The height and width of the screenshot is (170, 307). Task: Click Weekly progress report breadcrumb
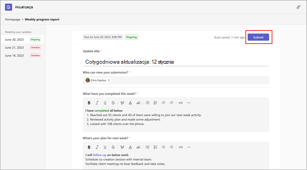pyautogui.click(x=42, y=19)
